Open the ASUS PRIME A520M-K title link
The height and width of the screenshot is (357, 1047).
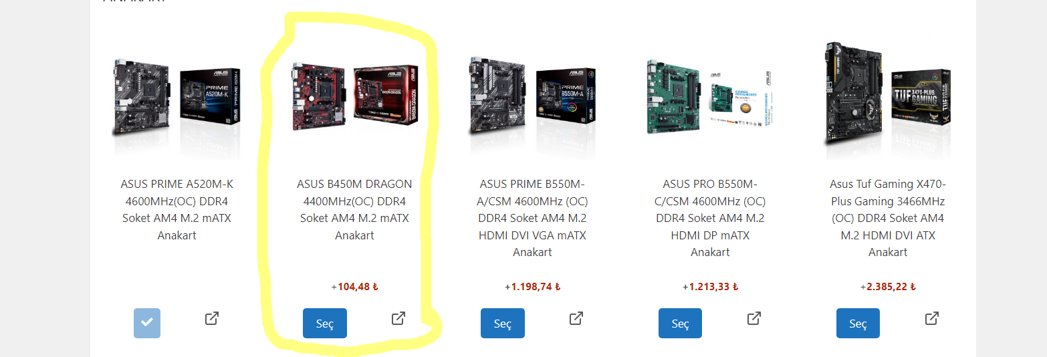coord(177,209)
